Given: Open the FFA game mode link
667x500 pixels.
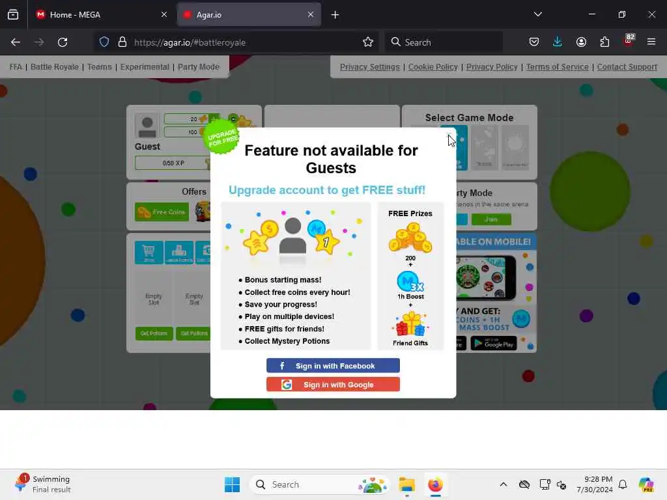Looking at the screenshot, I should pyautogui.click(x=16, y=67).
